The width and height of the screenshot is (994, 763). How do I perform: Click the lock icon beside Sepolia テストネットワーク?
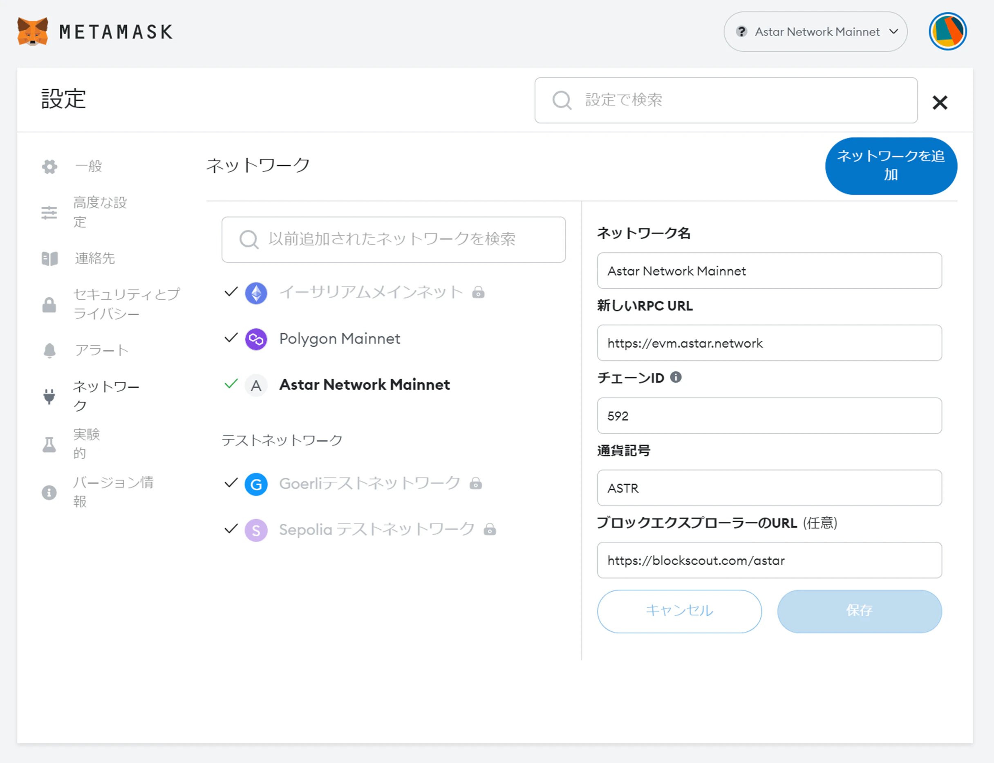[489, 529]
